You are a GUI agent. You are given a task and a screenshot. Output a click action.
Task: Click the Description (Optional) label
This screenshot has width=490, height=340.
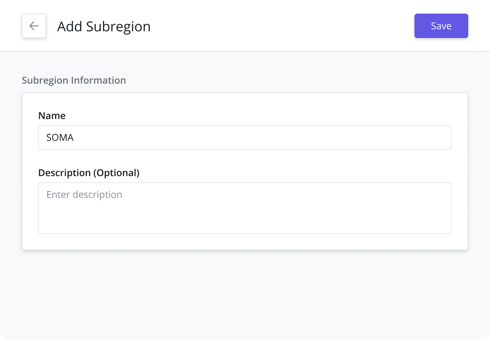[x=89, y=173]
